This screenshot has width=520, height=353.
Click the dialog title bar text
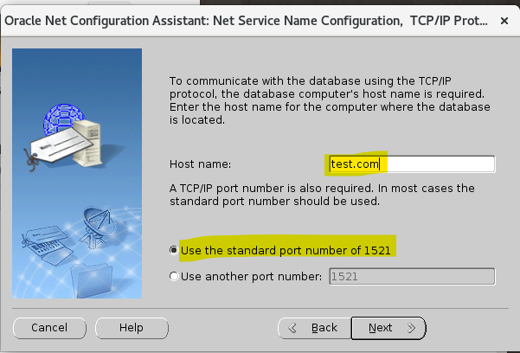pos(246,21)
